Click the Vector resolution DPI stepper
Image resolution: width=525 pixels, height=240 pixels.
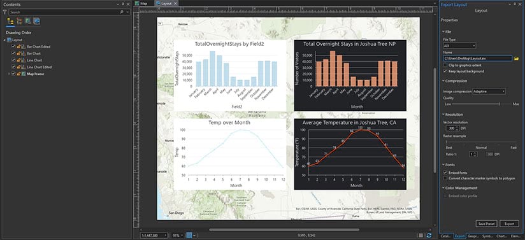pyautogui.click(x=457, y=129)
